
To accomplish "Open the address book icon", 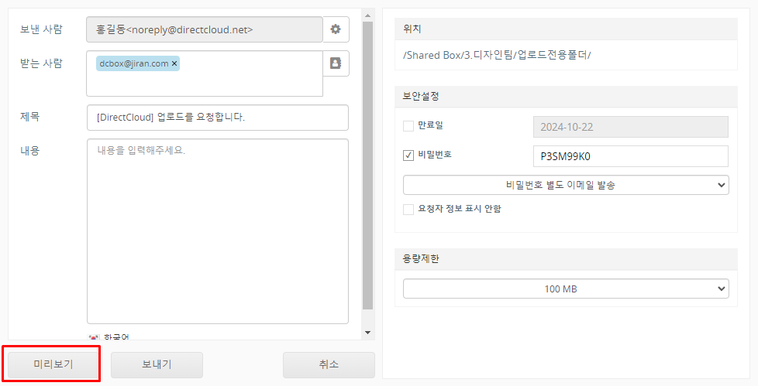I will point(336,63).
